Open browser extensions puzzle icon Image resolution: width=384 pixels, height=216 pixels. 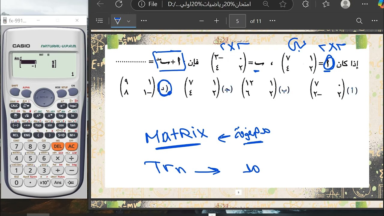[305, 4]
